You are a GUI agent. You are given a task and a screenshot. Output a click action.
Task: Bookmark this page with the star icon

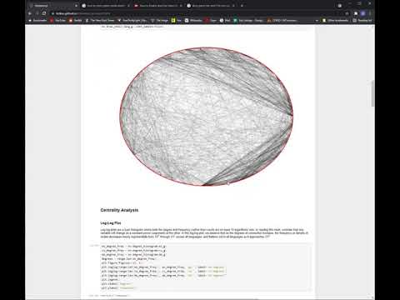click(347, 13)
